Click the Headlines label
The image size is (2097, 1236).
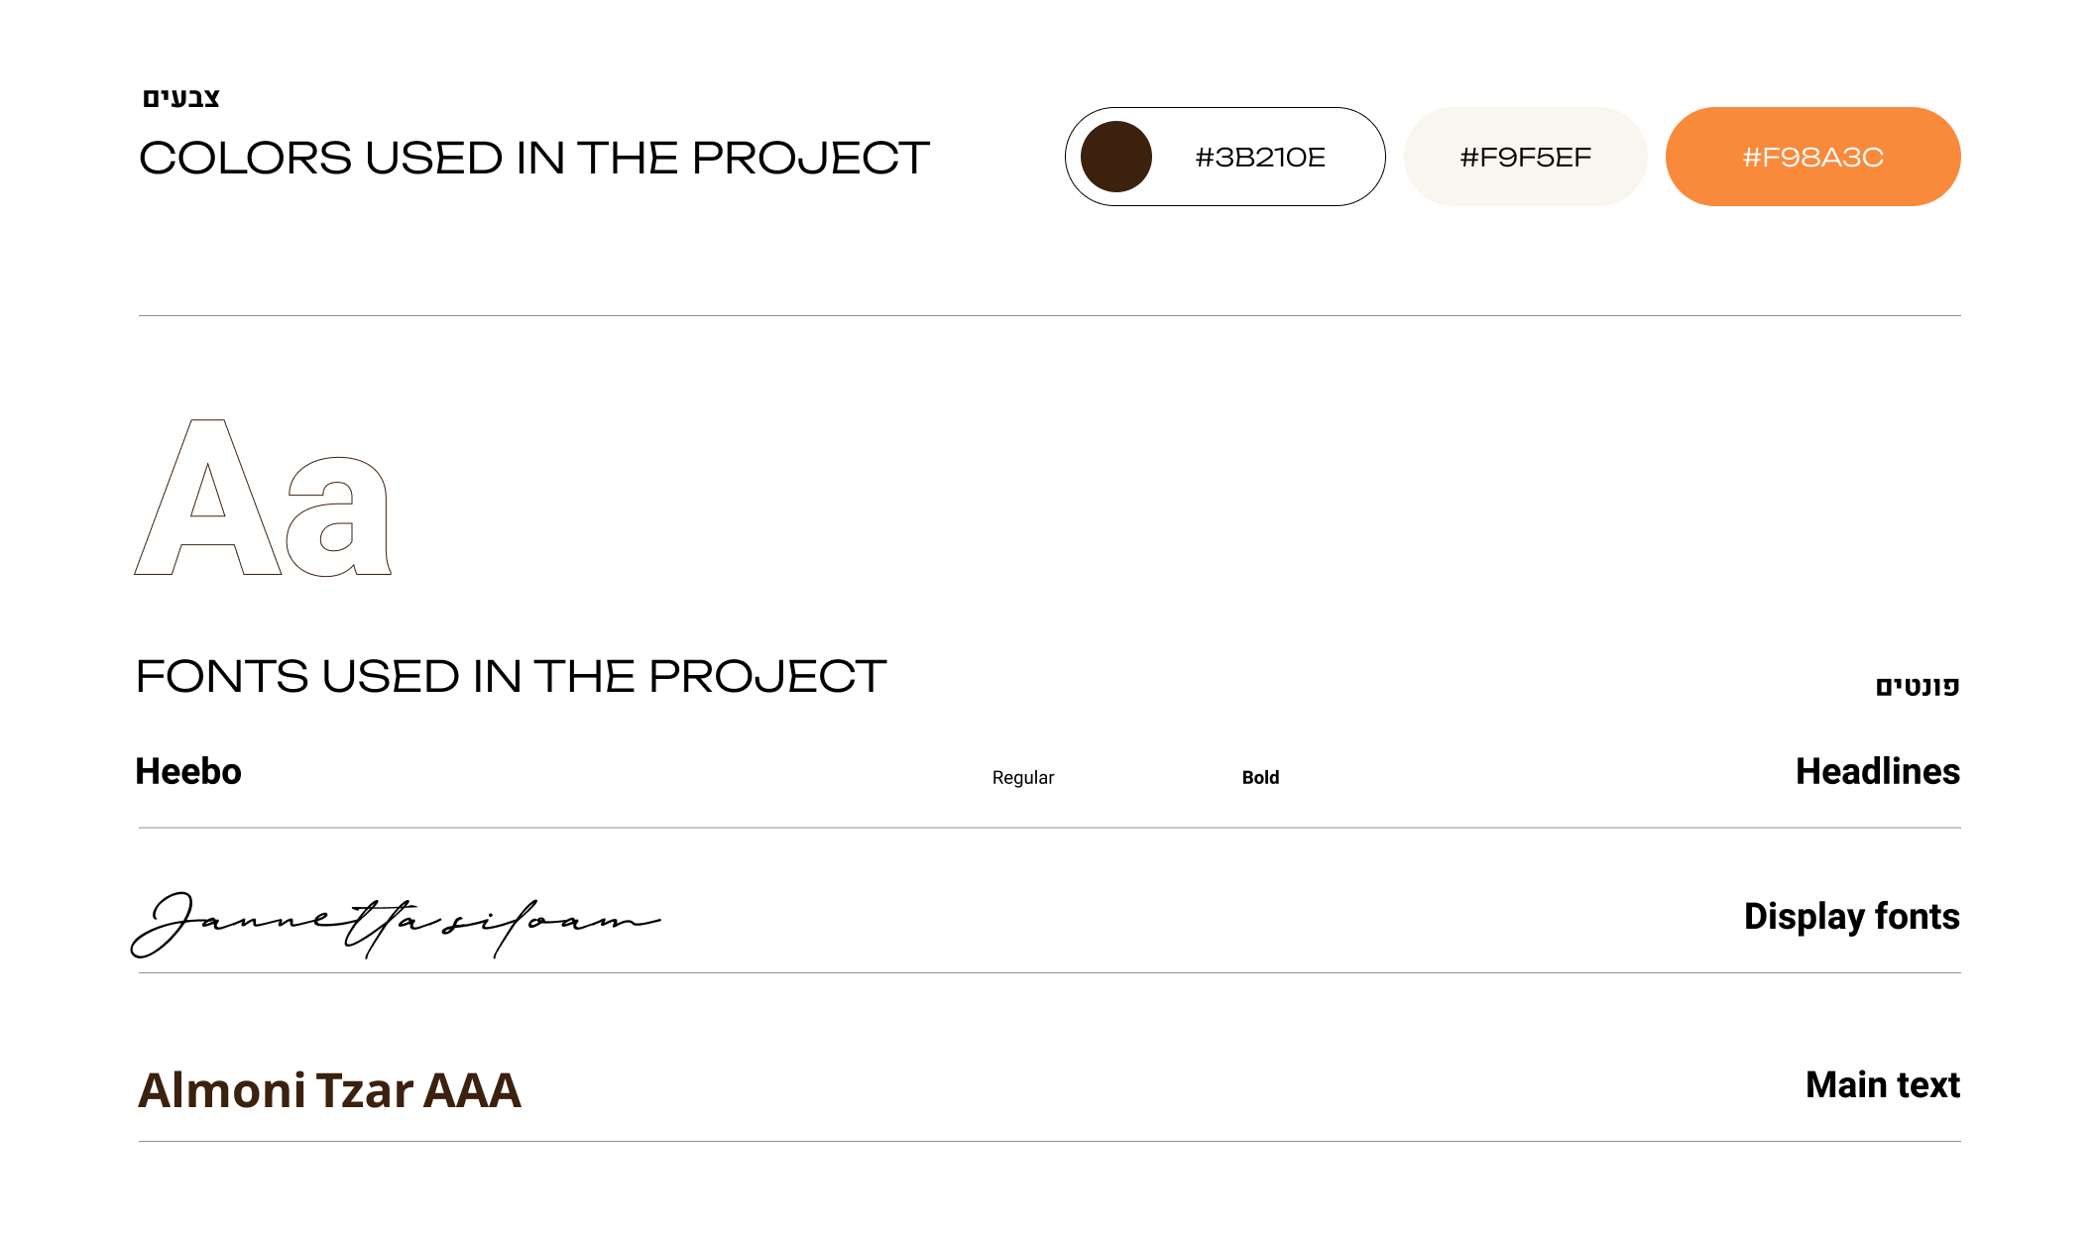coord(1877,772)
